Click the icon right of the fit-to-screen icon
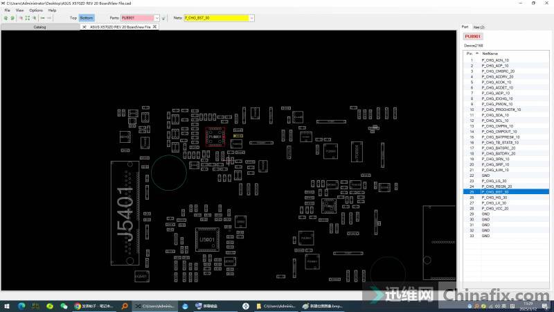 click(34, 18)
